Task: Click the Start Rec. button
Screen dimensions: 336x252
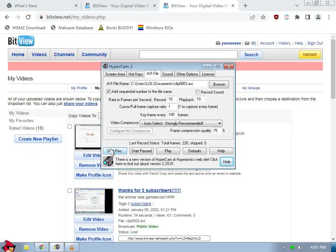Action: [115, 151]
